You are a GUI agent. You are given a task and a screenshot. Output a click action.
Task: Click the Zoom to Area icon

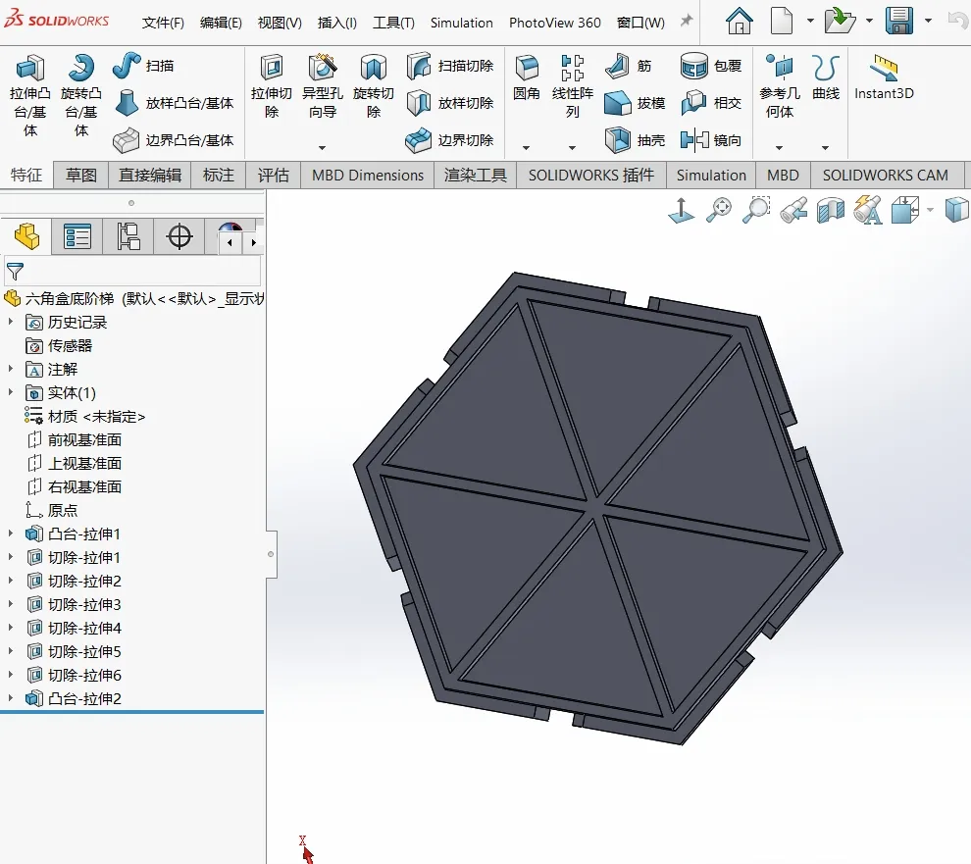[756, 210]
